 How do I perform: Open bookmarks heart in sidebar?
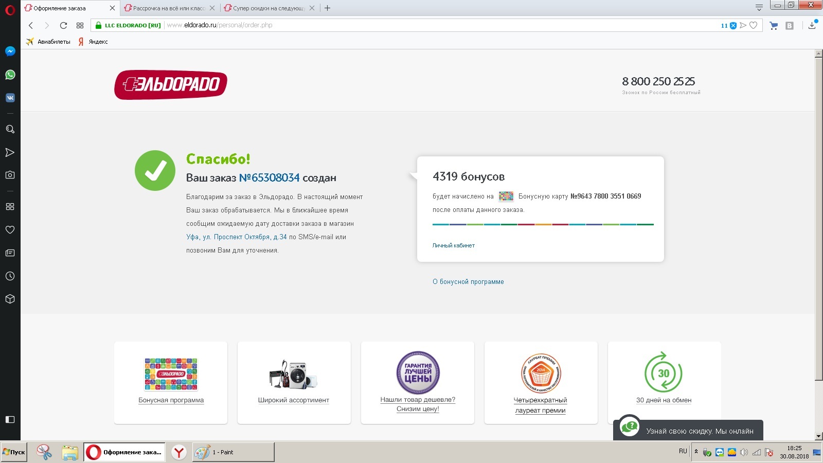(10, 229)
